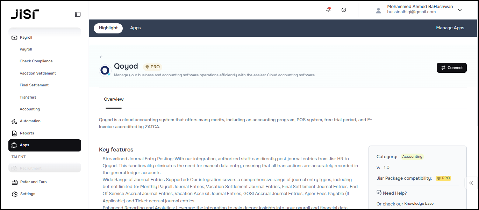Click the notification bell icon
The height and width of the screenshot is (210, 479).
coord(328,10)
